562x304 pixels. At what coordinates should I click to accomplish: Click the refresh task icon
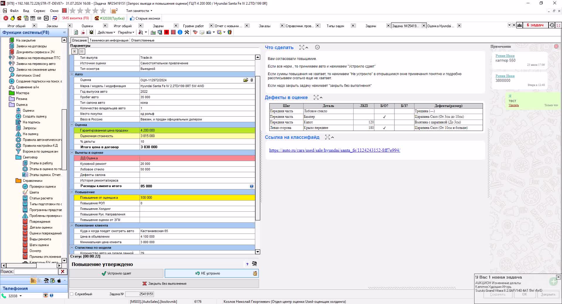tap(76, 32)
